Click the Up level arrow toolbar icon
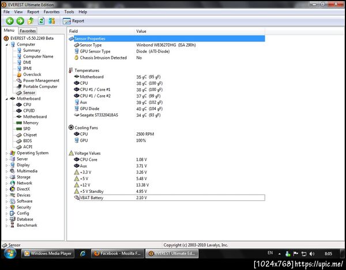Viewport: 346px width, 270px height. coord(31,21)
